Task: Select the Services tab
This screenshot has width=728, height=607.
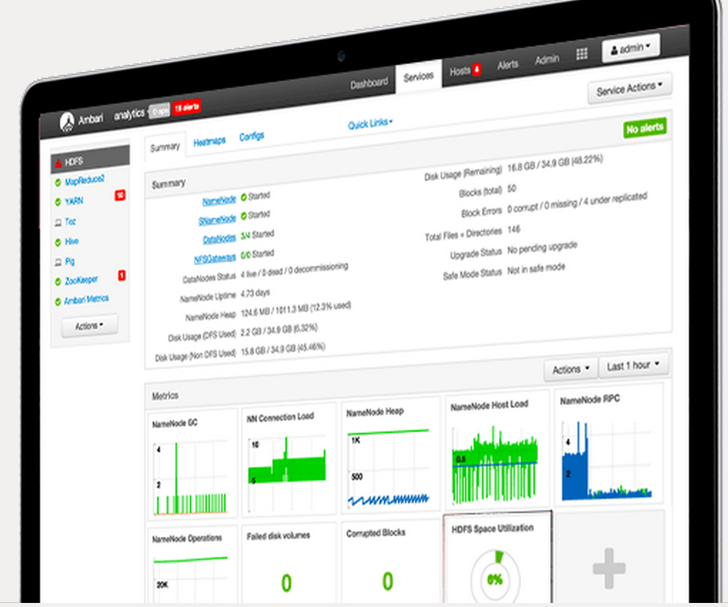Action: pos(419,77)
